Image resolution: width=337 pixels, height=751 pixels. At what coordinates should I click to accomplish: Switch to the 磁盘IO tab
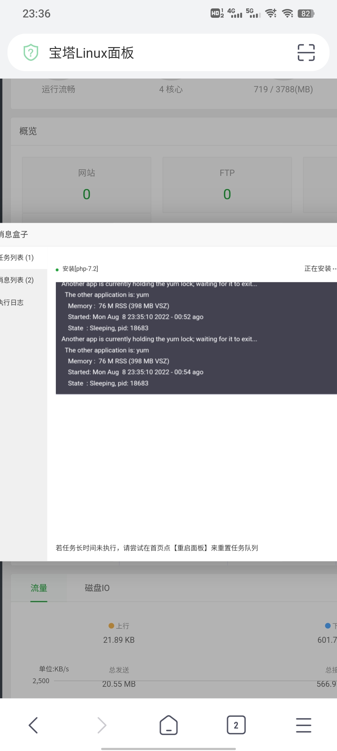tap(97, 588)
